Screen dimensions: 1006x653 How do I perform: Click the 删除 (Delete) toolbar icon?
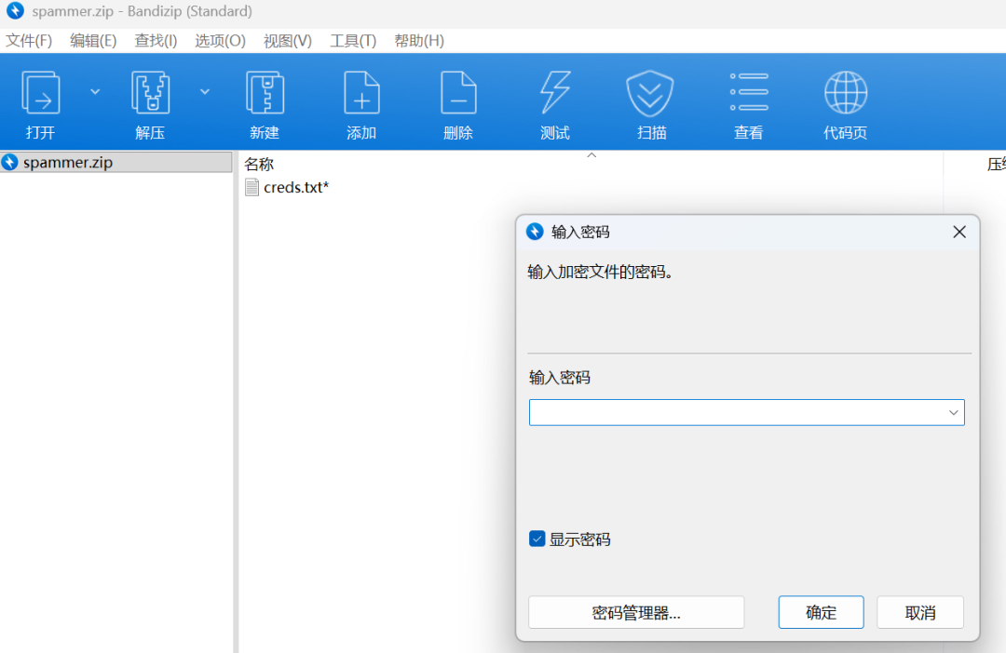(x=458, y=94)
